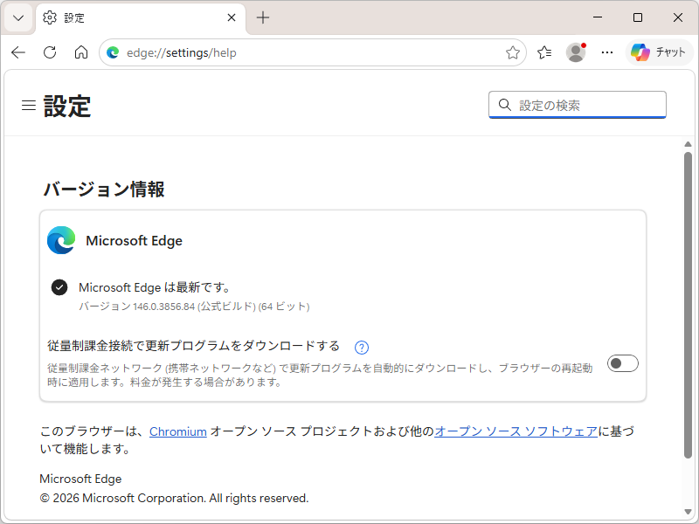
Task: Click the back navigation arrow
Action: pyautogui.click(x=17, y=52)
